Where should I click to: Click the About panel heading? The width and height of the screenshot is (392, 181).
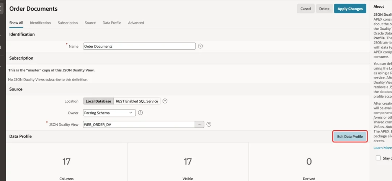[x=379, y=6]
